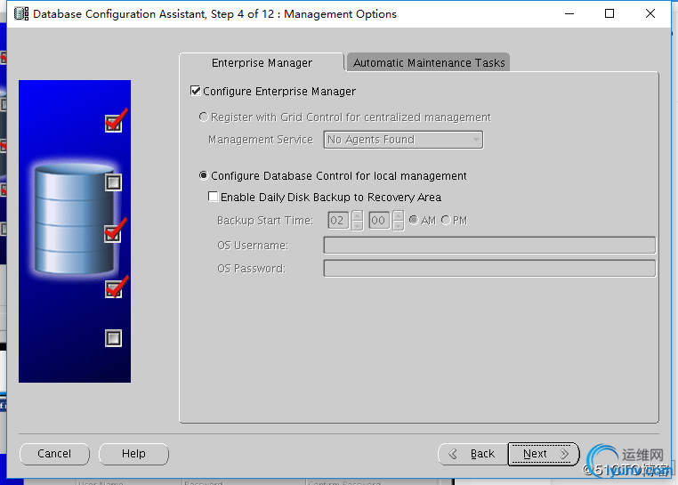Uncheck Configure Enterprise Manager checkbox

tap(196, 91)
